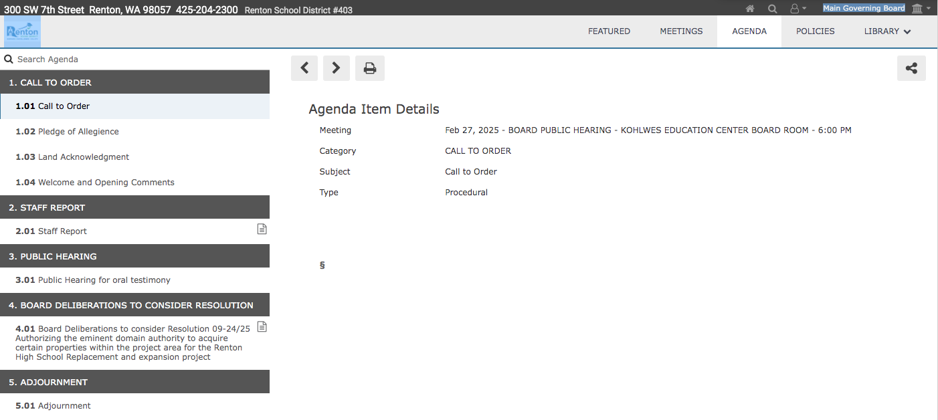Expand the Library dropdown menu
Image resolution: width=938 pixels, height=420 pixels.
[887, 31]
